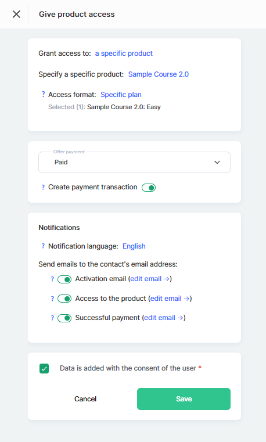Switch off Successful payment email toggle
This screenshot has height=442, width=266.
(x=64, y=318)
